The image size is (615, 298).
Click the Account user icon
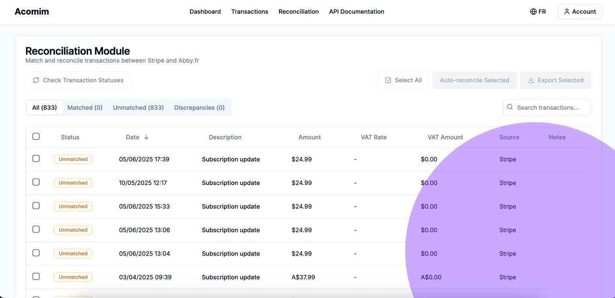(567, 12)
